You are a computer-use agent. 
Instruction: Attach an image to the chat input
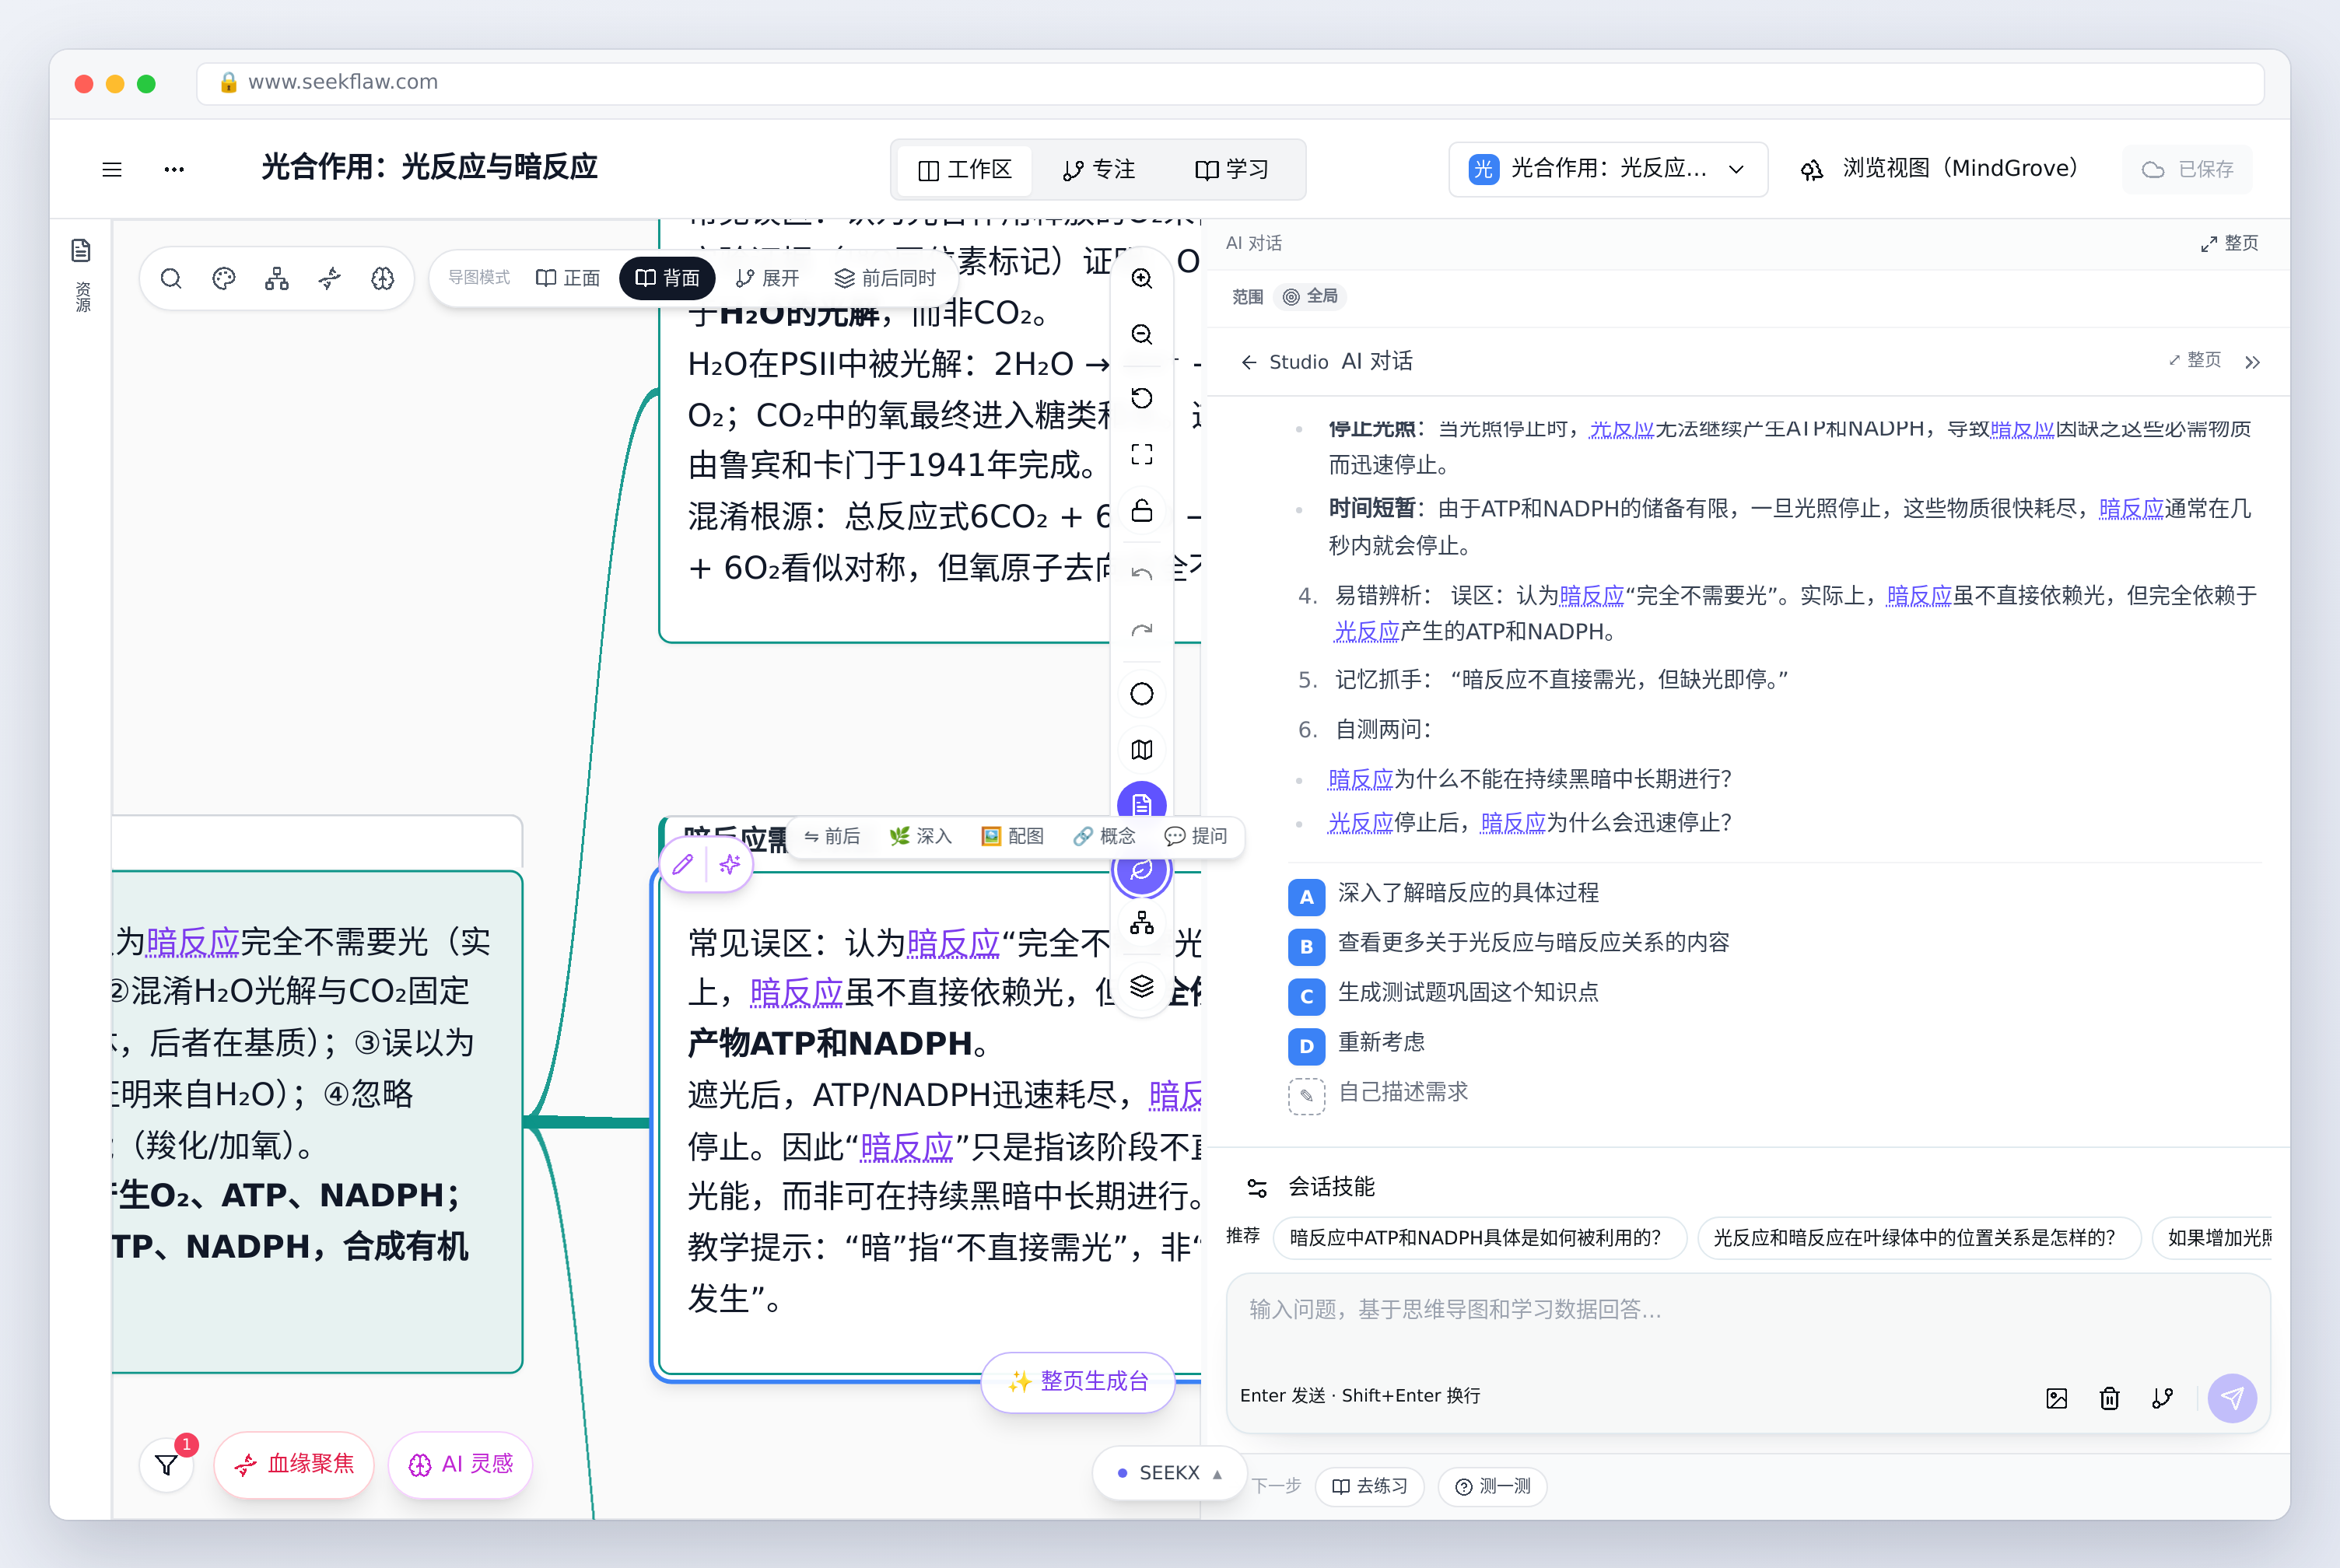click(2057, 1398)
